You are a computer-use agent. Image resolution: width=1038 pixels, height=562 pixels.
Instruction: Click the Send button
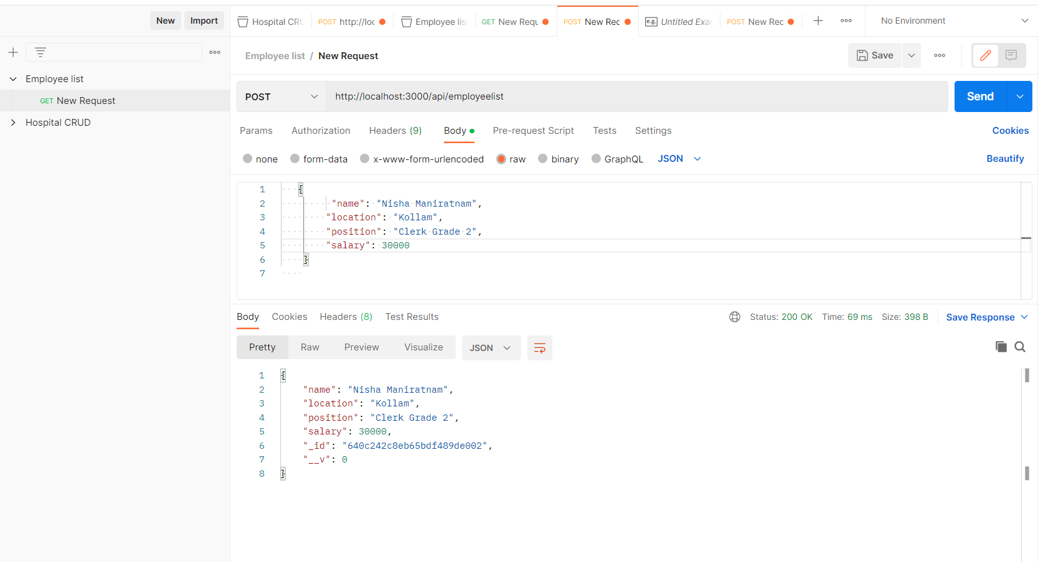[979, 96]
